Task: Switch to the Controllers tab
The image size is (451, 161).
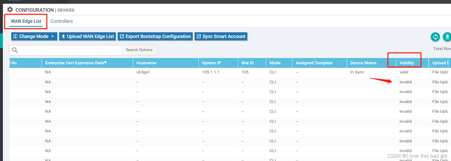Action: 62,21
